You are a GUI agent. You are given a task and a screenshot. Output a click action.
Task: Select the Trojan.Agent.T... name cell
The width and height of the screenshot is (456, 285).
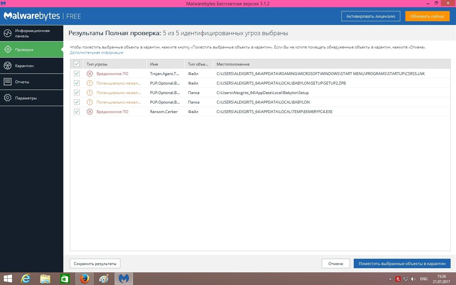tap(165, 73)
